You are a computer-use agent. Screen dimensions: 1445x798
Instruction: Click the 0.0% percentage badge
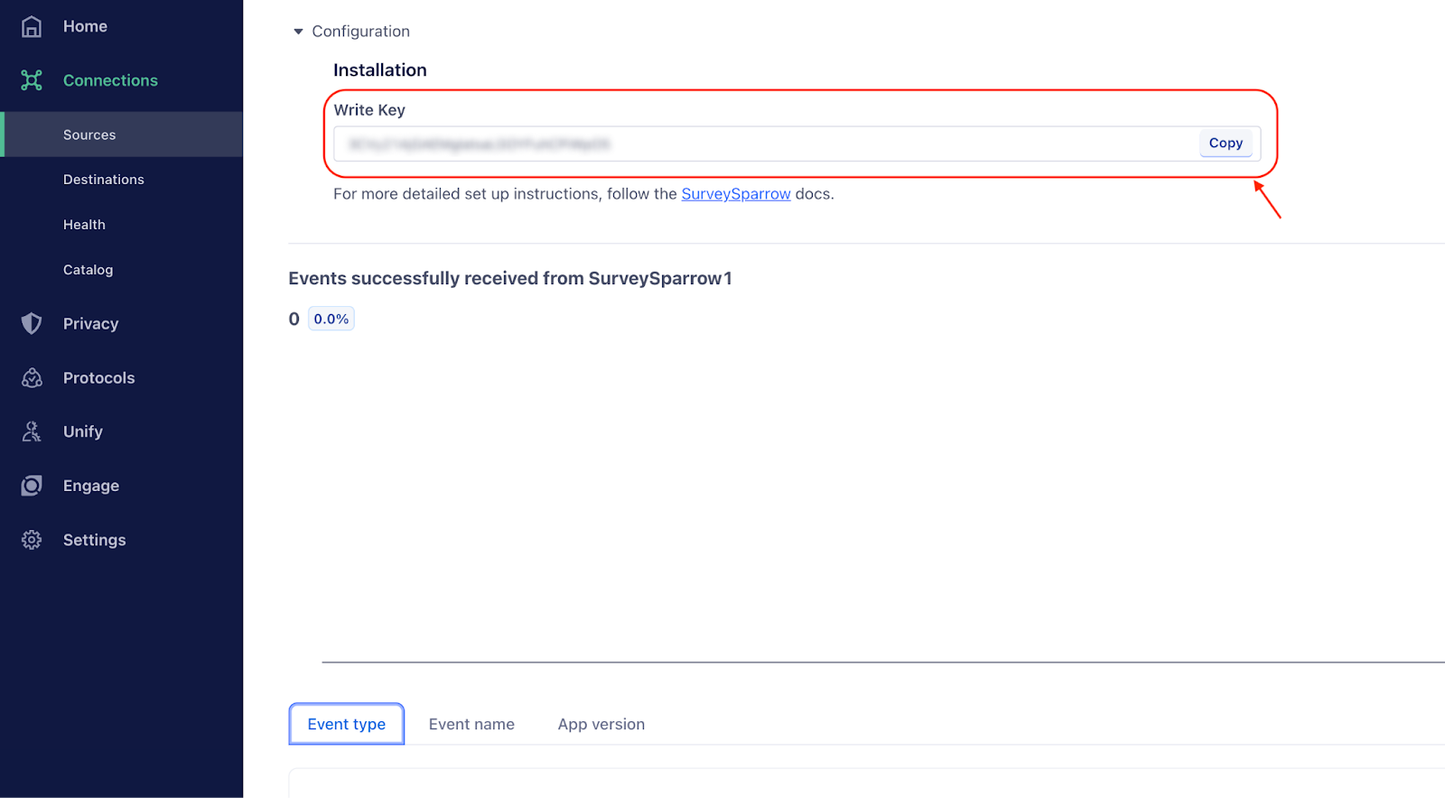point(331,319)
